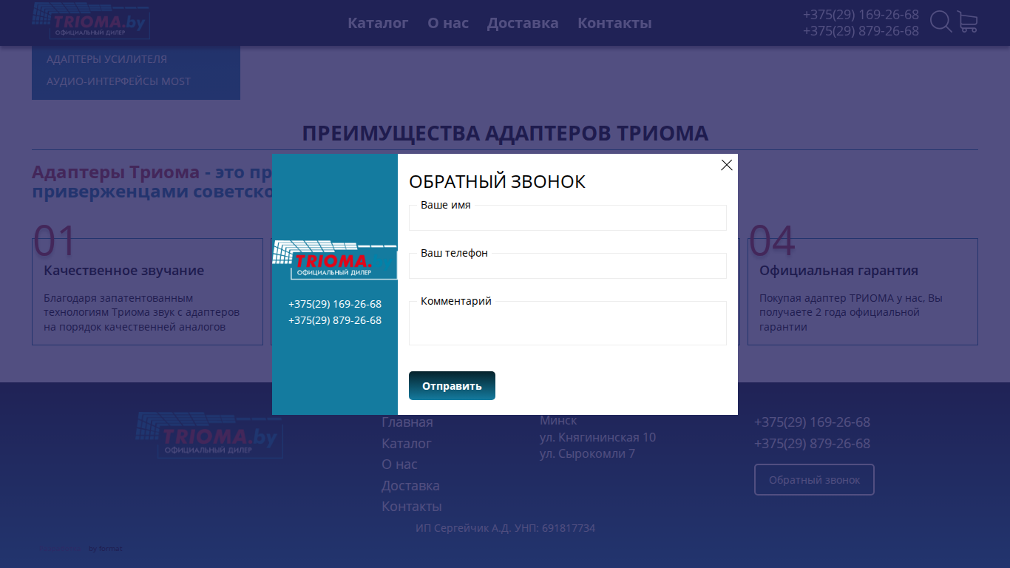Click the 'by format' credit link
Image resolution: width=1010 pixels, height=568 pixels.
106,549
